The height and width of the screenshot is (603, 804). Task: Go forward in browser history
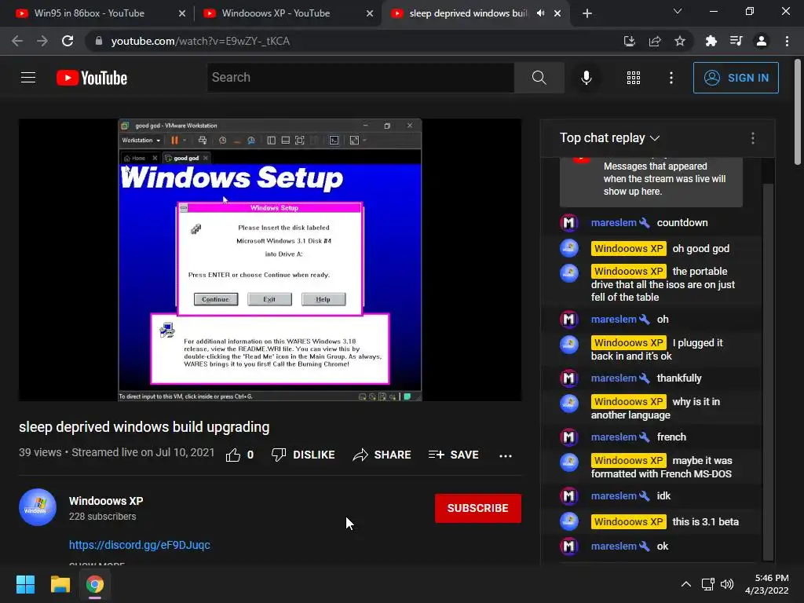coord(42,41)
